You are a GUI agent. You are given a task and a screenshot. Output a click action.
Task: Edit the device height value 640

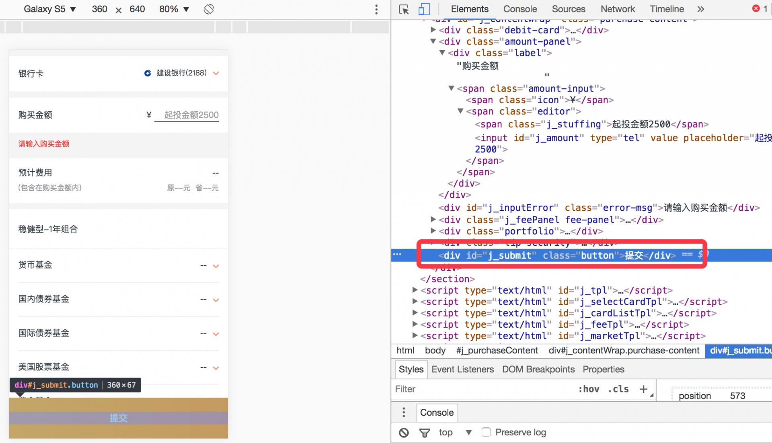point(137,9)
